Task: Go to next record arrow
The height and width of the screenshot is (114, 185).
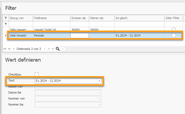Action: (x=45, y=49)
